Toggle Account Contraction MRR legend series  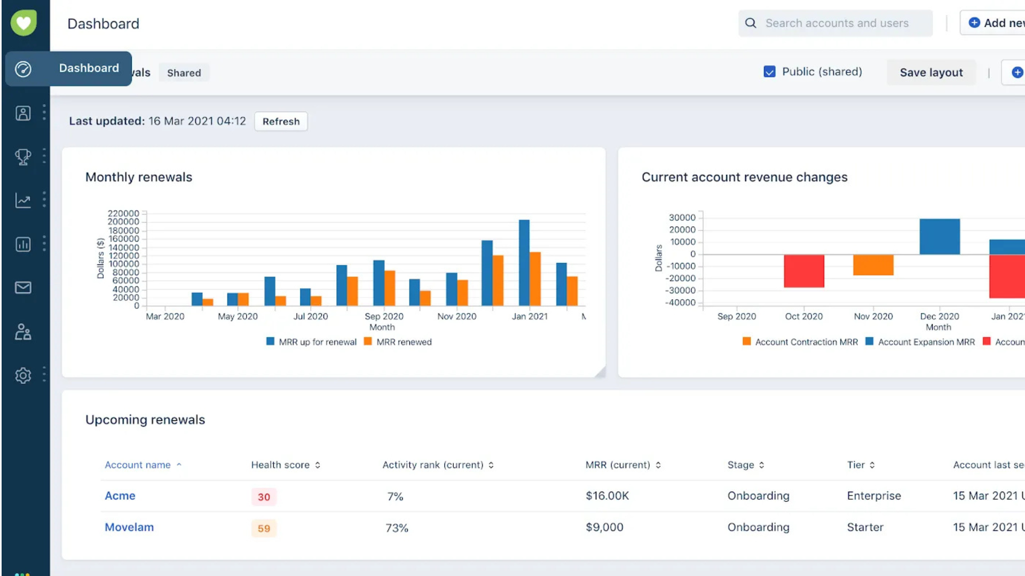coord(806,342)
